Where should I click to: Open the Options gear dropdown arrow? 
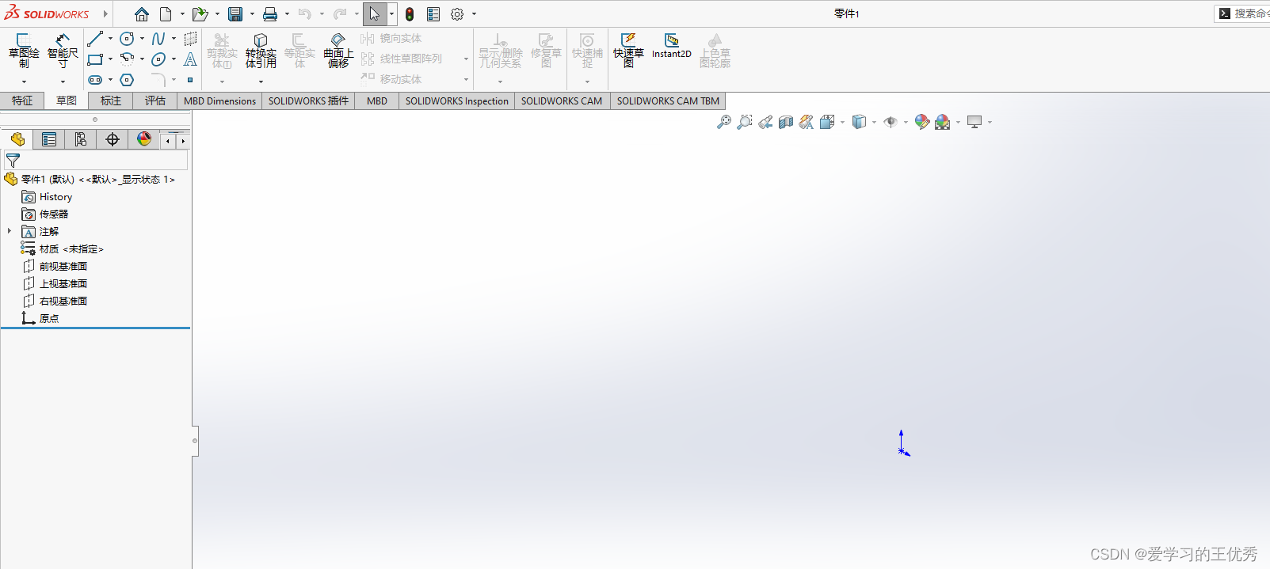tap(475, 14)
